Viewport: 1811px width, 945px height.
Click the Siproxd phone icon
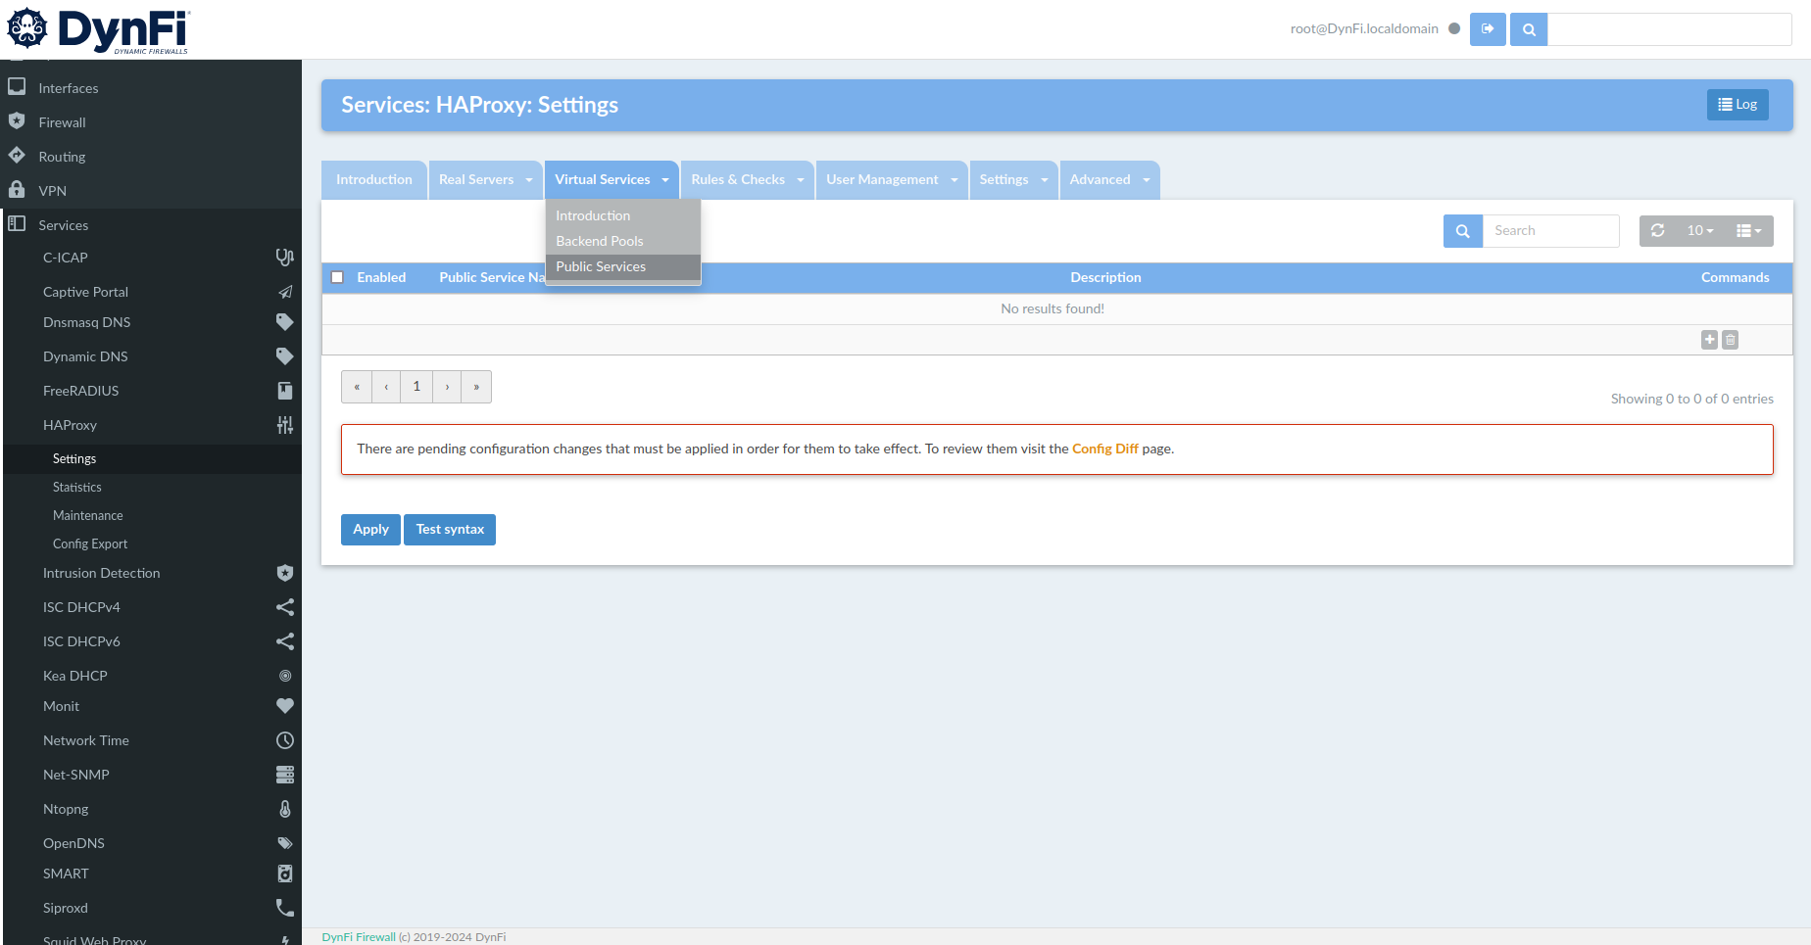point(284,908)
